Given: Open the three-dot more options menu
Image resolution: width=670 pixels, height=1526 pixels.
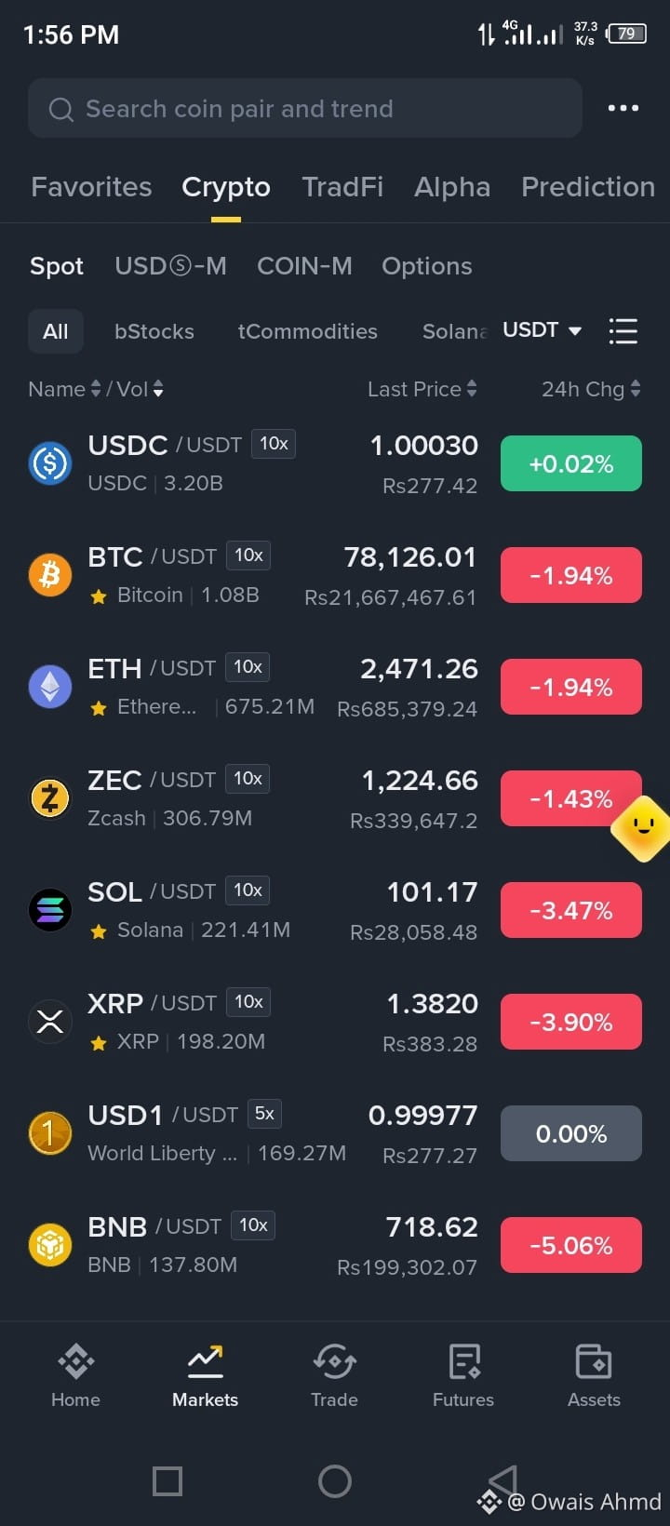Looking at the screenshot, I should 623,108.
